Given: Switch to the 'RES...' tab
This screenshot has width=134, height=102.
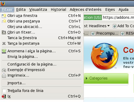Looking at the screenshot, I should coord(127,34).
